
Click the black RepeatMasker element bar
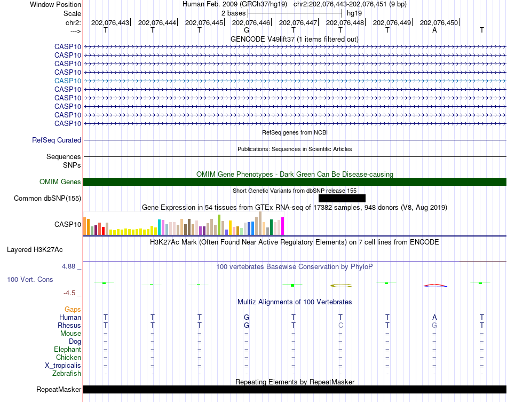tap(295, 389)
